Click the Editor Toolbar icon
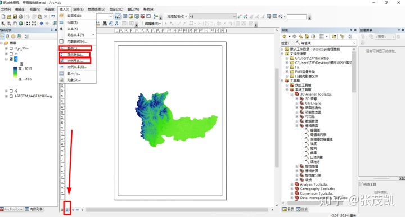 pyautogui.click(x=118, y=16)
